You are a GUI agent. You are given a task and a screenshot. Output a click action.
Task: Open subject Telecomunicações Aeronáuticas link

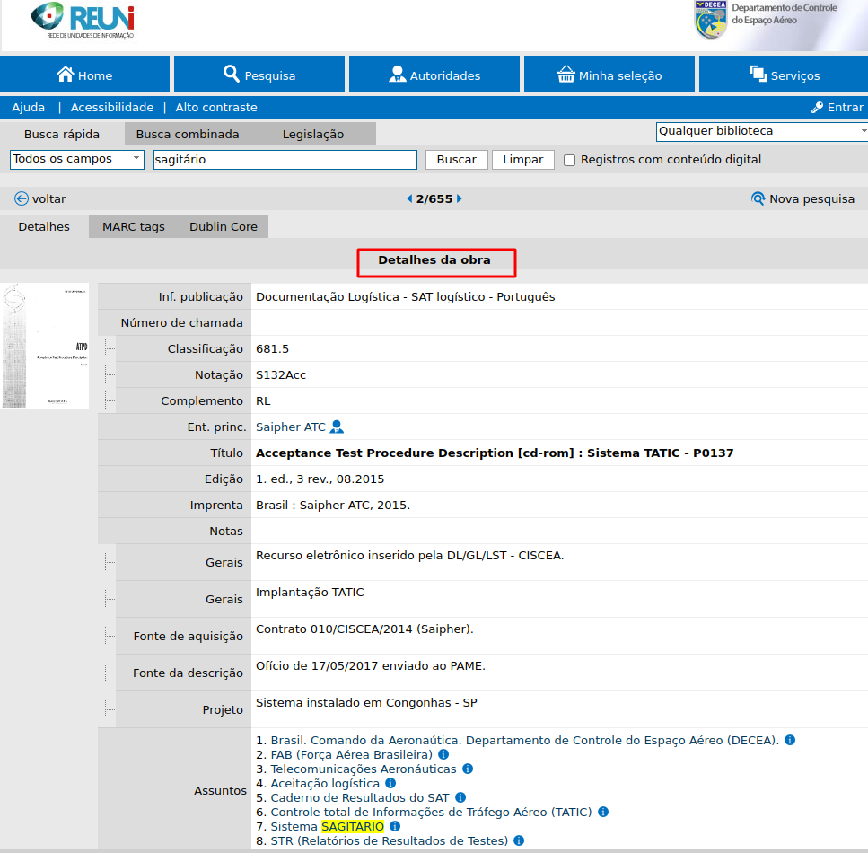click(364, 769)
